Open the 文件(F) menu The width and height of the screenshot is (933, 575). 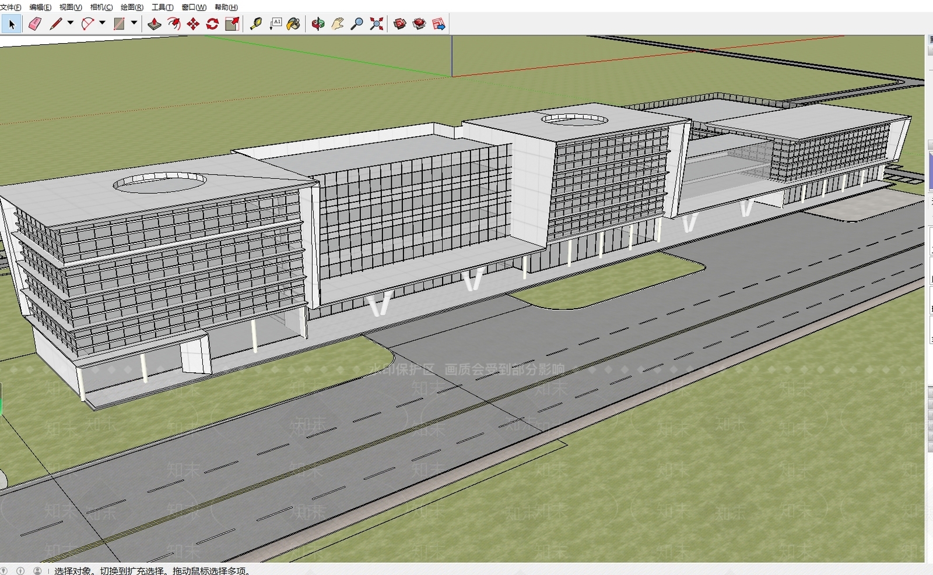click(10, 7)
